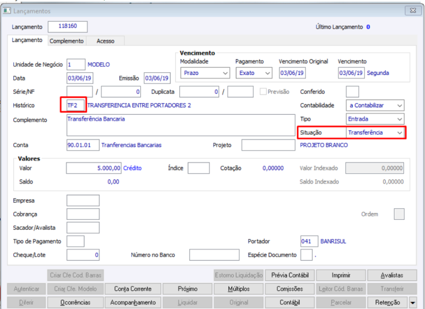This screenshot has width=425, height=309.
Task: Click the Tranferencias Bancarias account name
Action: click(131, 145)
